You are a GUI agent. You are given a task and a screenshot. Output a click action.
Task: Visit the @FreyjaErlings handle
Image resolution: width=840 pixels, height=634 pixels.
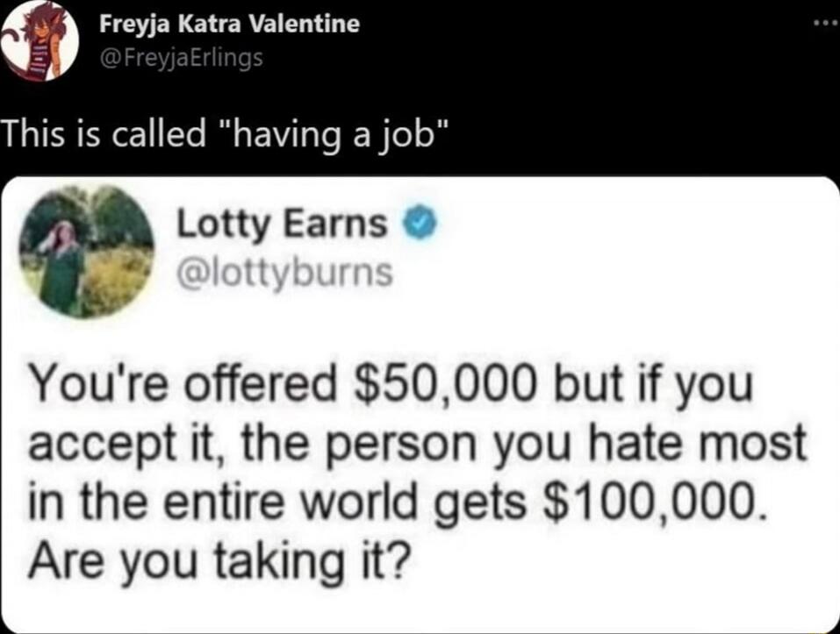coord(181,57)
